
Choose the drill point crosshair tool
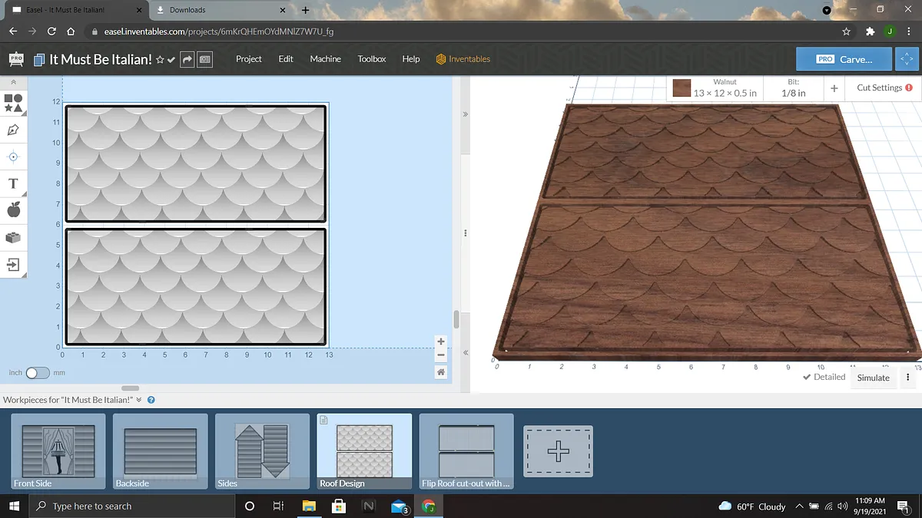tap(13, 157)
